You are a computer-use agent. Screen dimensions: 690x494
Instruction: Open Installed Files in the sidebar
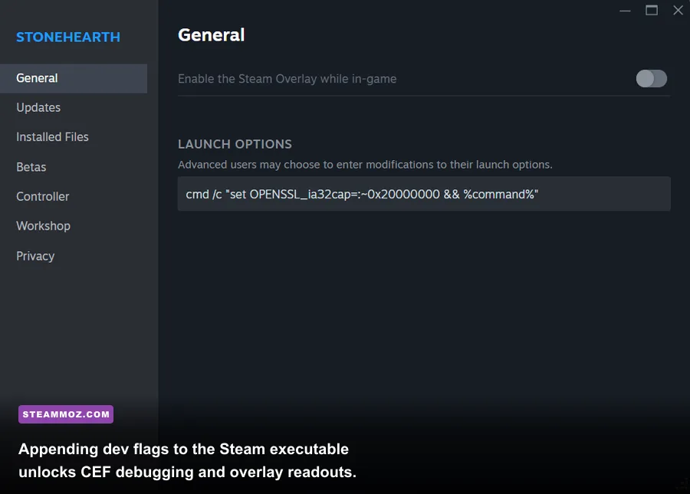[52, 137]
